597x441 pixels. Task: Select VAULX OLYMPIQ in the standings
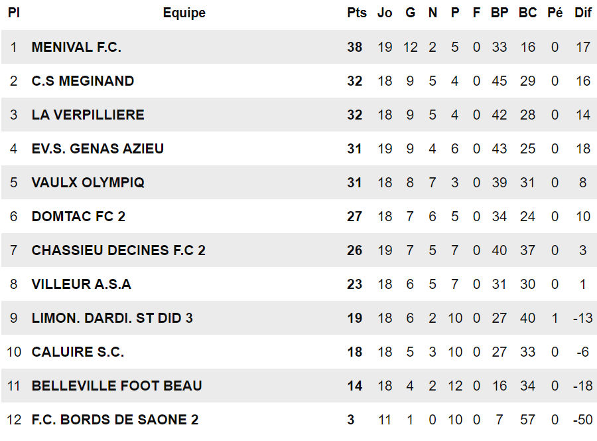[88, 182]
